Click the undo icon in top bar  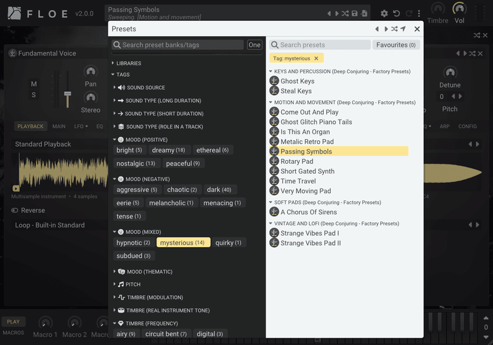(x=396, y=14)
